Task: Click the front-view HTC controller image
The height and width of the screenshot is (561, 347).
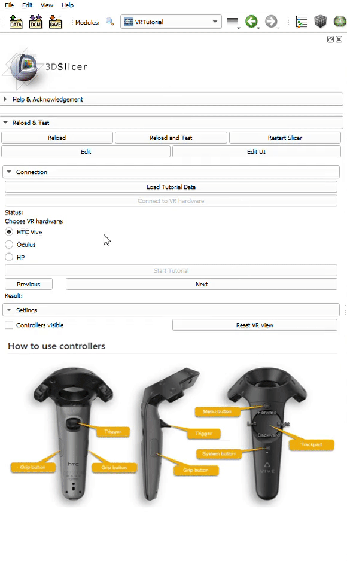Action: [x=74, y=433]
